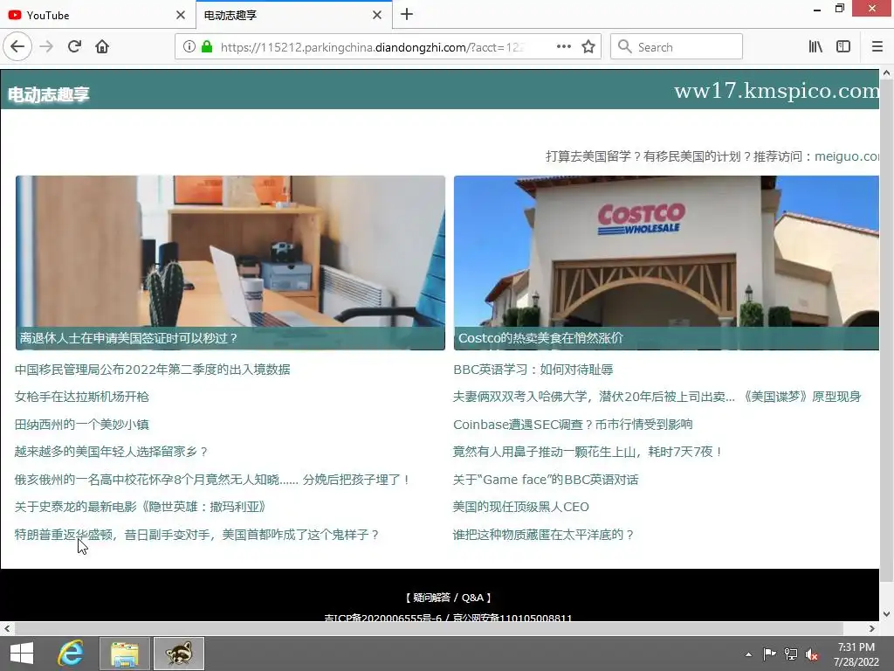Open 美国的现任顶级黑人CEO article
This screenshot has width=894, height=671.
[520, 507]
